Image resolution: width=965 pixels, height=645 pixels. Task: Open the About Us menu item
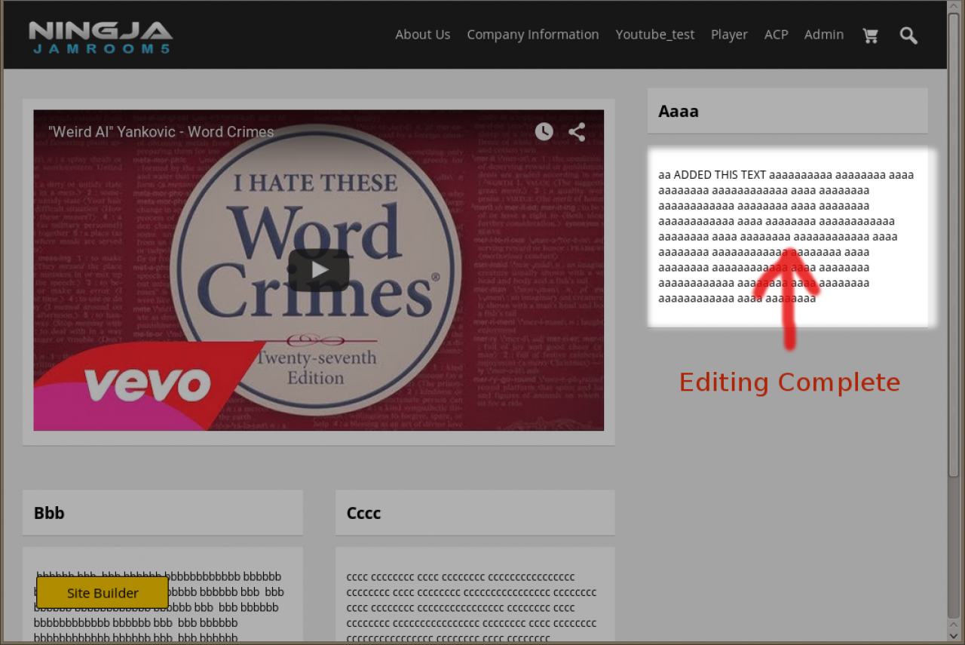click(422, 35)
